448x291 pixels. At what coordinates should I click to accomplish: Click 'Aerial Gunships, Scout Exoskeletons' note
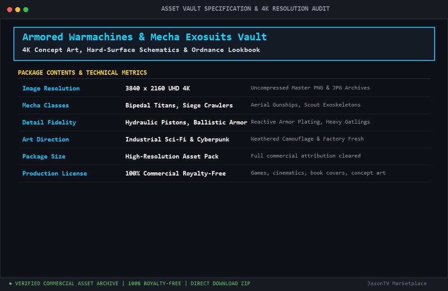point(306,105)
